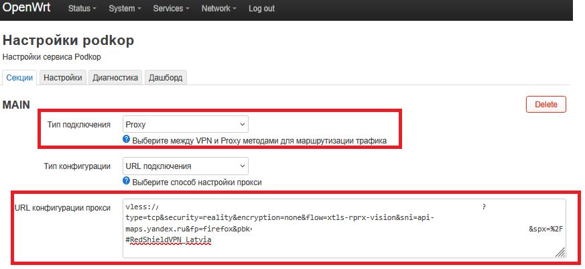Image resolution: width=585 pixels, height=269 pixels.
Task: Go to the Диагностика tab
Action: coord(115,78)
